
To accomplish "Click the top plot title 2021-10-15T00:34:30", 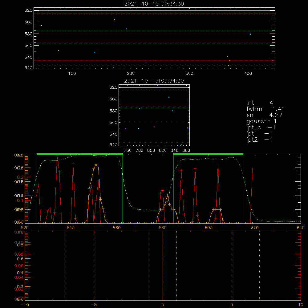I will [x=154, y=4].
